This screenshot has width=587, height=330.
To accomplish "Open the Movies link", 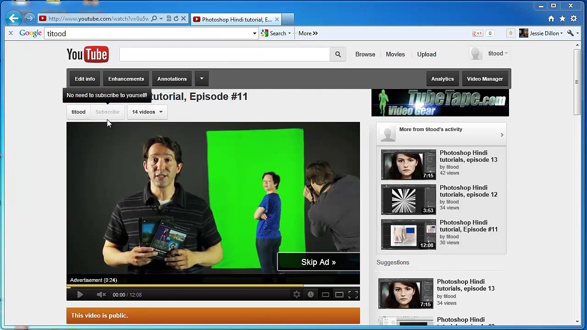I will [x=395, y=54].
